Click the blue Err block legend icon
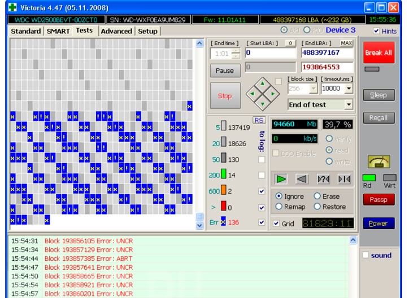The image size is (409, 298). (x=223, y=221)
